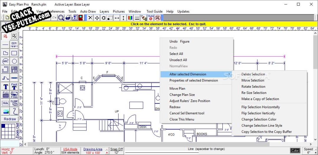Click the delete selection X icon
The width and height of the screenshot is (318, 155).
pyautogui.click(x=91, y=18)
